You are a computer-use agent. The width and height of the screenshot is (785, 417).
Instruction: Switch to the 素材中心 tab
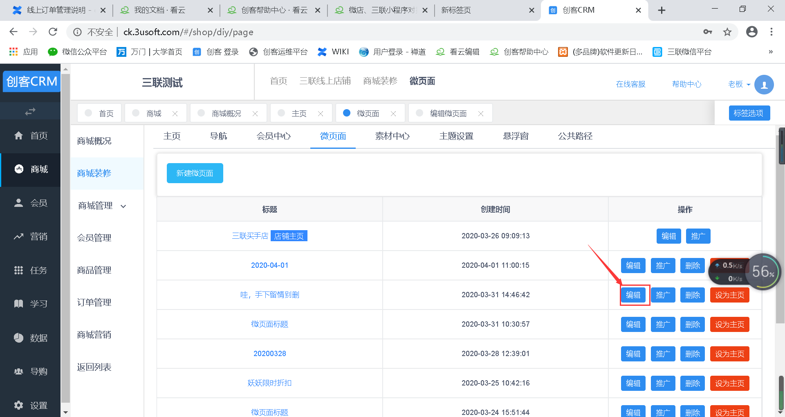click(392, 136)
